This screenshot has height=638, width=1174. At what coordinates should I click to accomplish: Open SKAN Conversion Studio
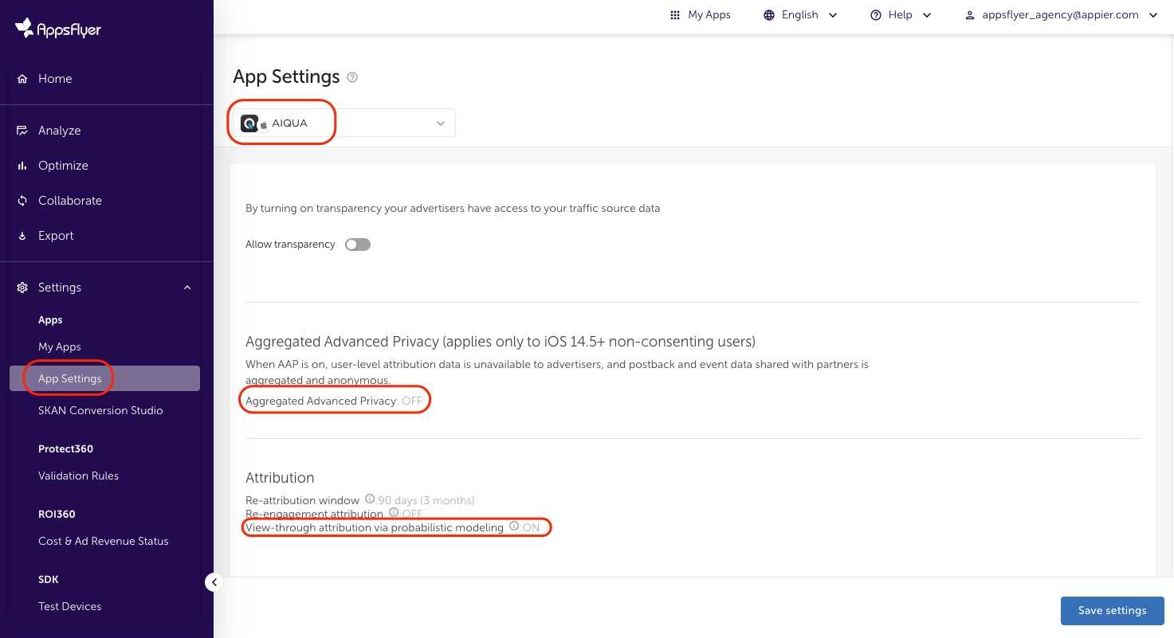click(100, 410)
